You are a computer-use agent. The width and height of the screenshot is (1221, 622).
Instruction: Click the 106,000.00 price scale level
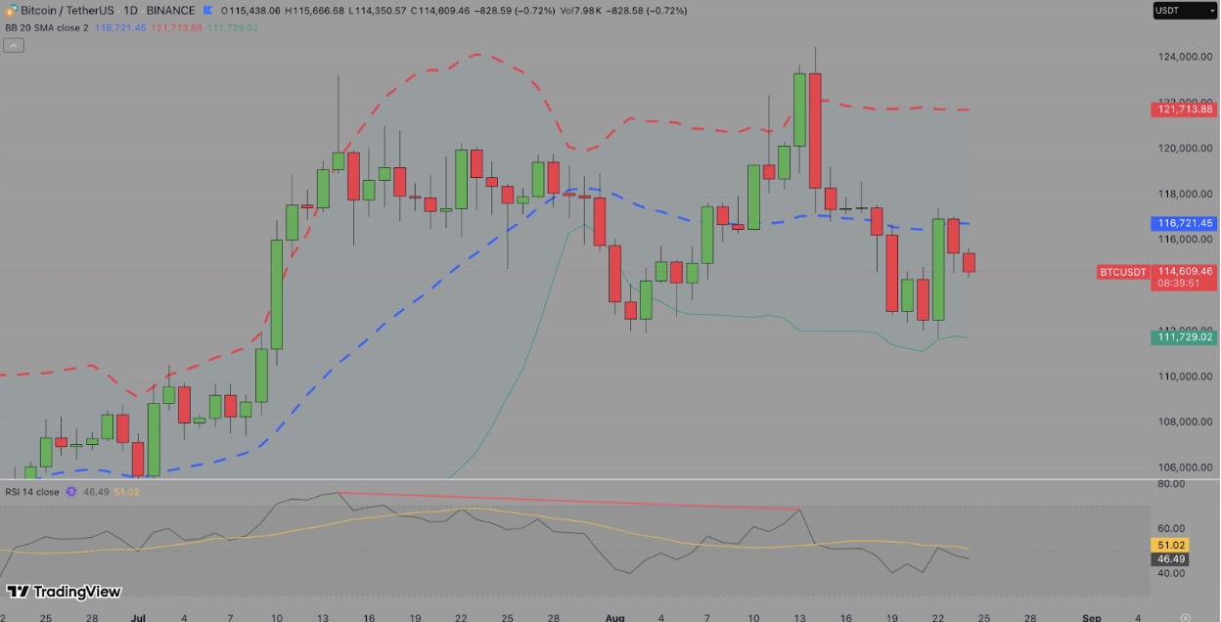pos(1185,467)
